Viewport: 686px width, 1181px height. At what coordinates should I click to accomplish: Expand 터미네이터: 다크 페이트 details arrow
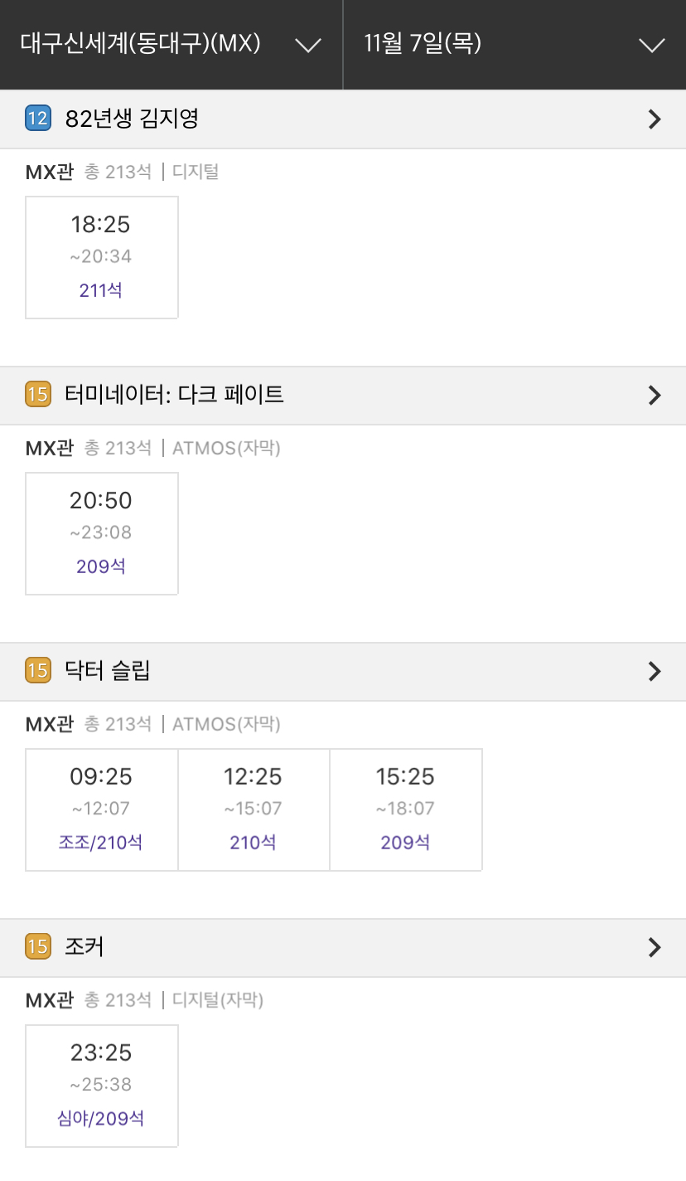point(655,396)
